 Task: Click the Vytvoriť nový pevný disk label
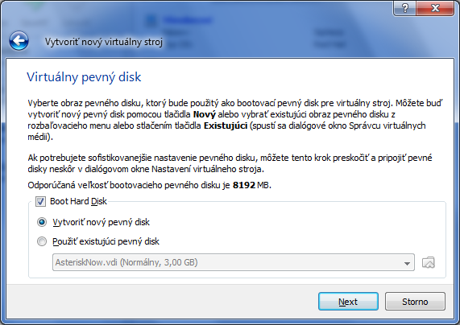pos(102,222)
